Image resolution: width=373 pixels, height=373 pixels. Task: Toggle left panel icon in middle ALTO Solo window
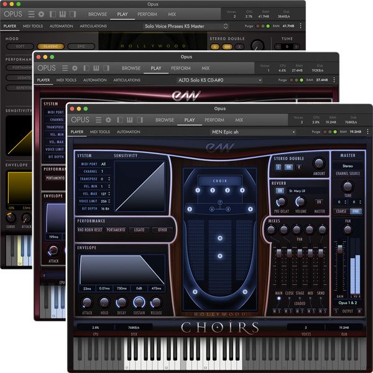(86, 68)
